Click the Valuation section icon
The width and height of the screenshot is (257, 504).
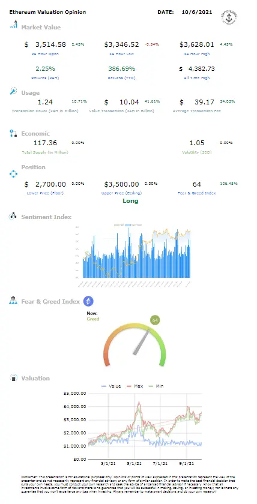[13, 377]
